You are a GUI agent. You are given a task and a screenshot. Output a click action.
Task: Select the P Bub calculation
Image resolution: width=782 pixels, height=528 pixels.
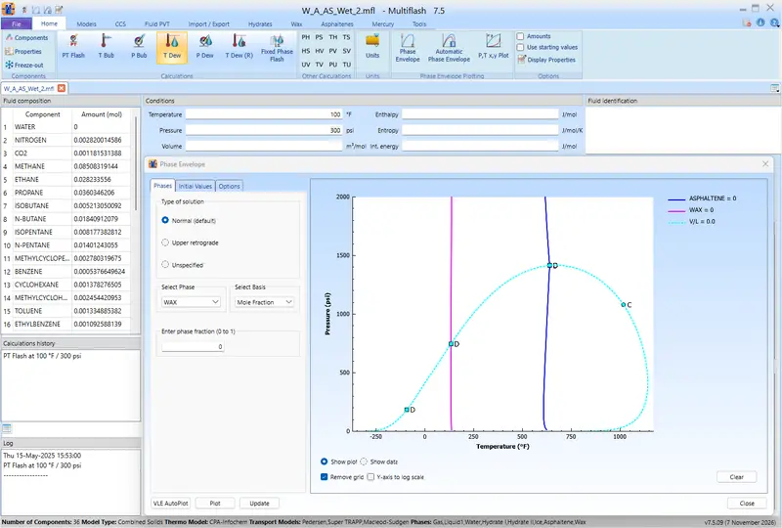(139, 46)
